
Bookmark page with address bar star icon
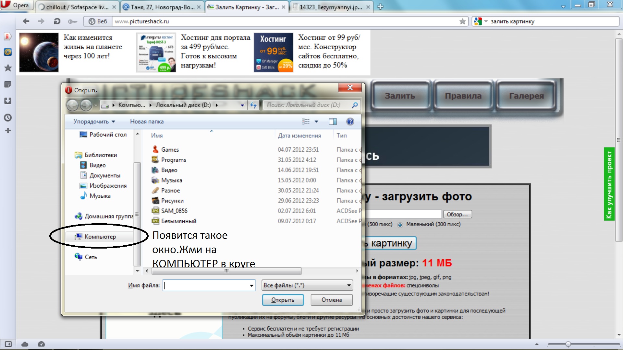462,21
